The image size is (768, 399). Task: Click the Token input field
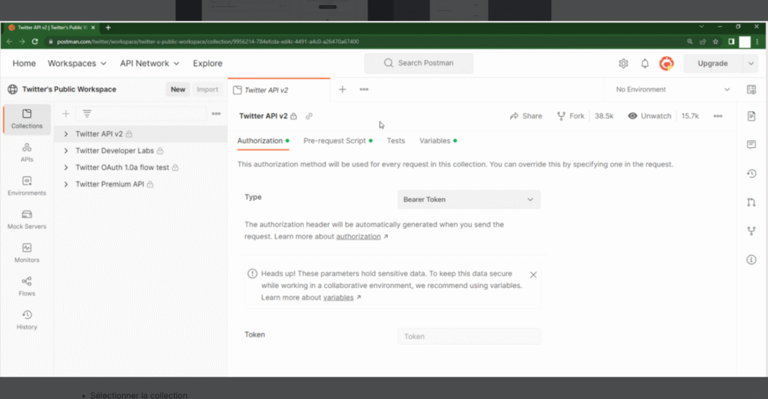469,336
